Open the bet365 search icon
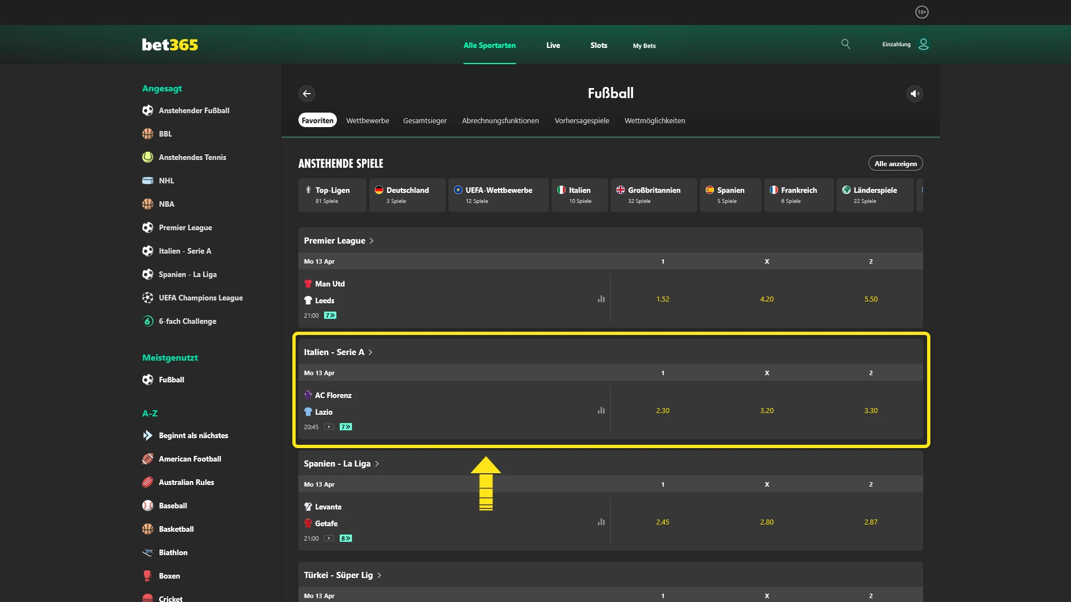1071x602 pixels. pos(846,44)
